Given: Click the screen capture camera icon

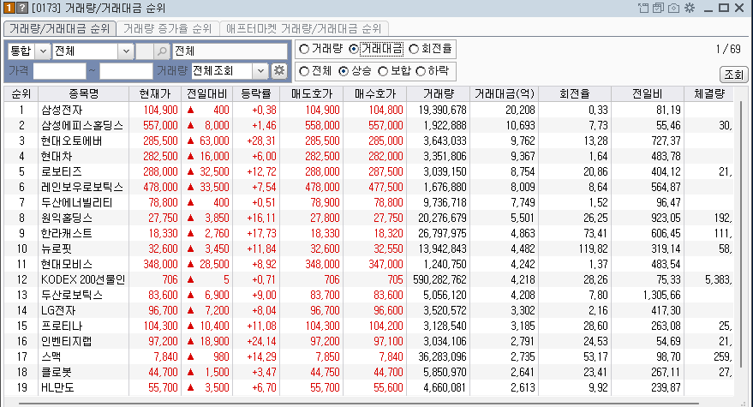Looking at the screenshot, I should coord(674,8).
